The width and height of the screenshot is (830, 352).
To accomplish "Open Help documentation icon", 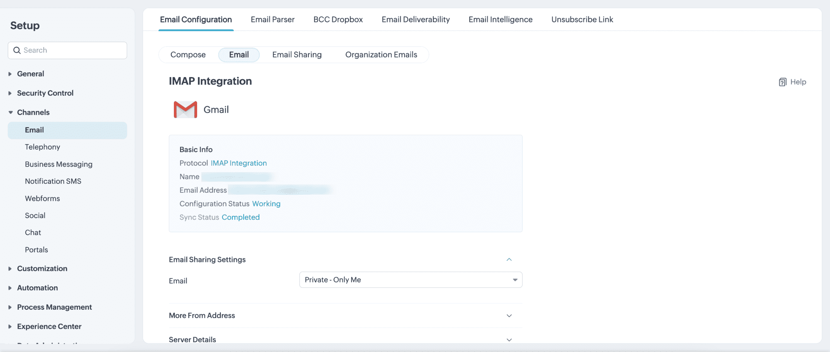I will click(782, 82).
